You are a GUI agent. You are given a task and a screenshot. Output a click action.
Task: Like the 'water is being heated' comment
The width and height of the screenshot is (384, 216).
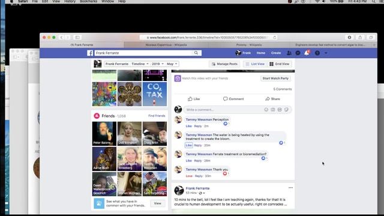click(x=188, y=145)
